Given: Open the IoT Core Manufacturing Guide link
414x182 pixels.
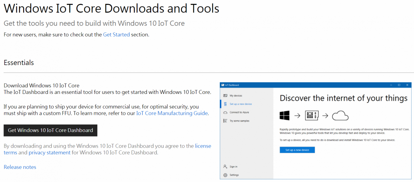Looking at the screenshot, I should pos(172,113).
